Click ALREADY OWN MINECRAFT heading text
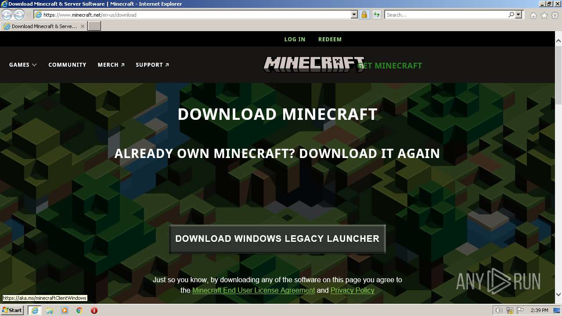 (277, 154)
